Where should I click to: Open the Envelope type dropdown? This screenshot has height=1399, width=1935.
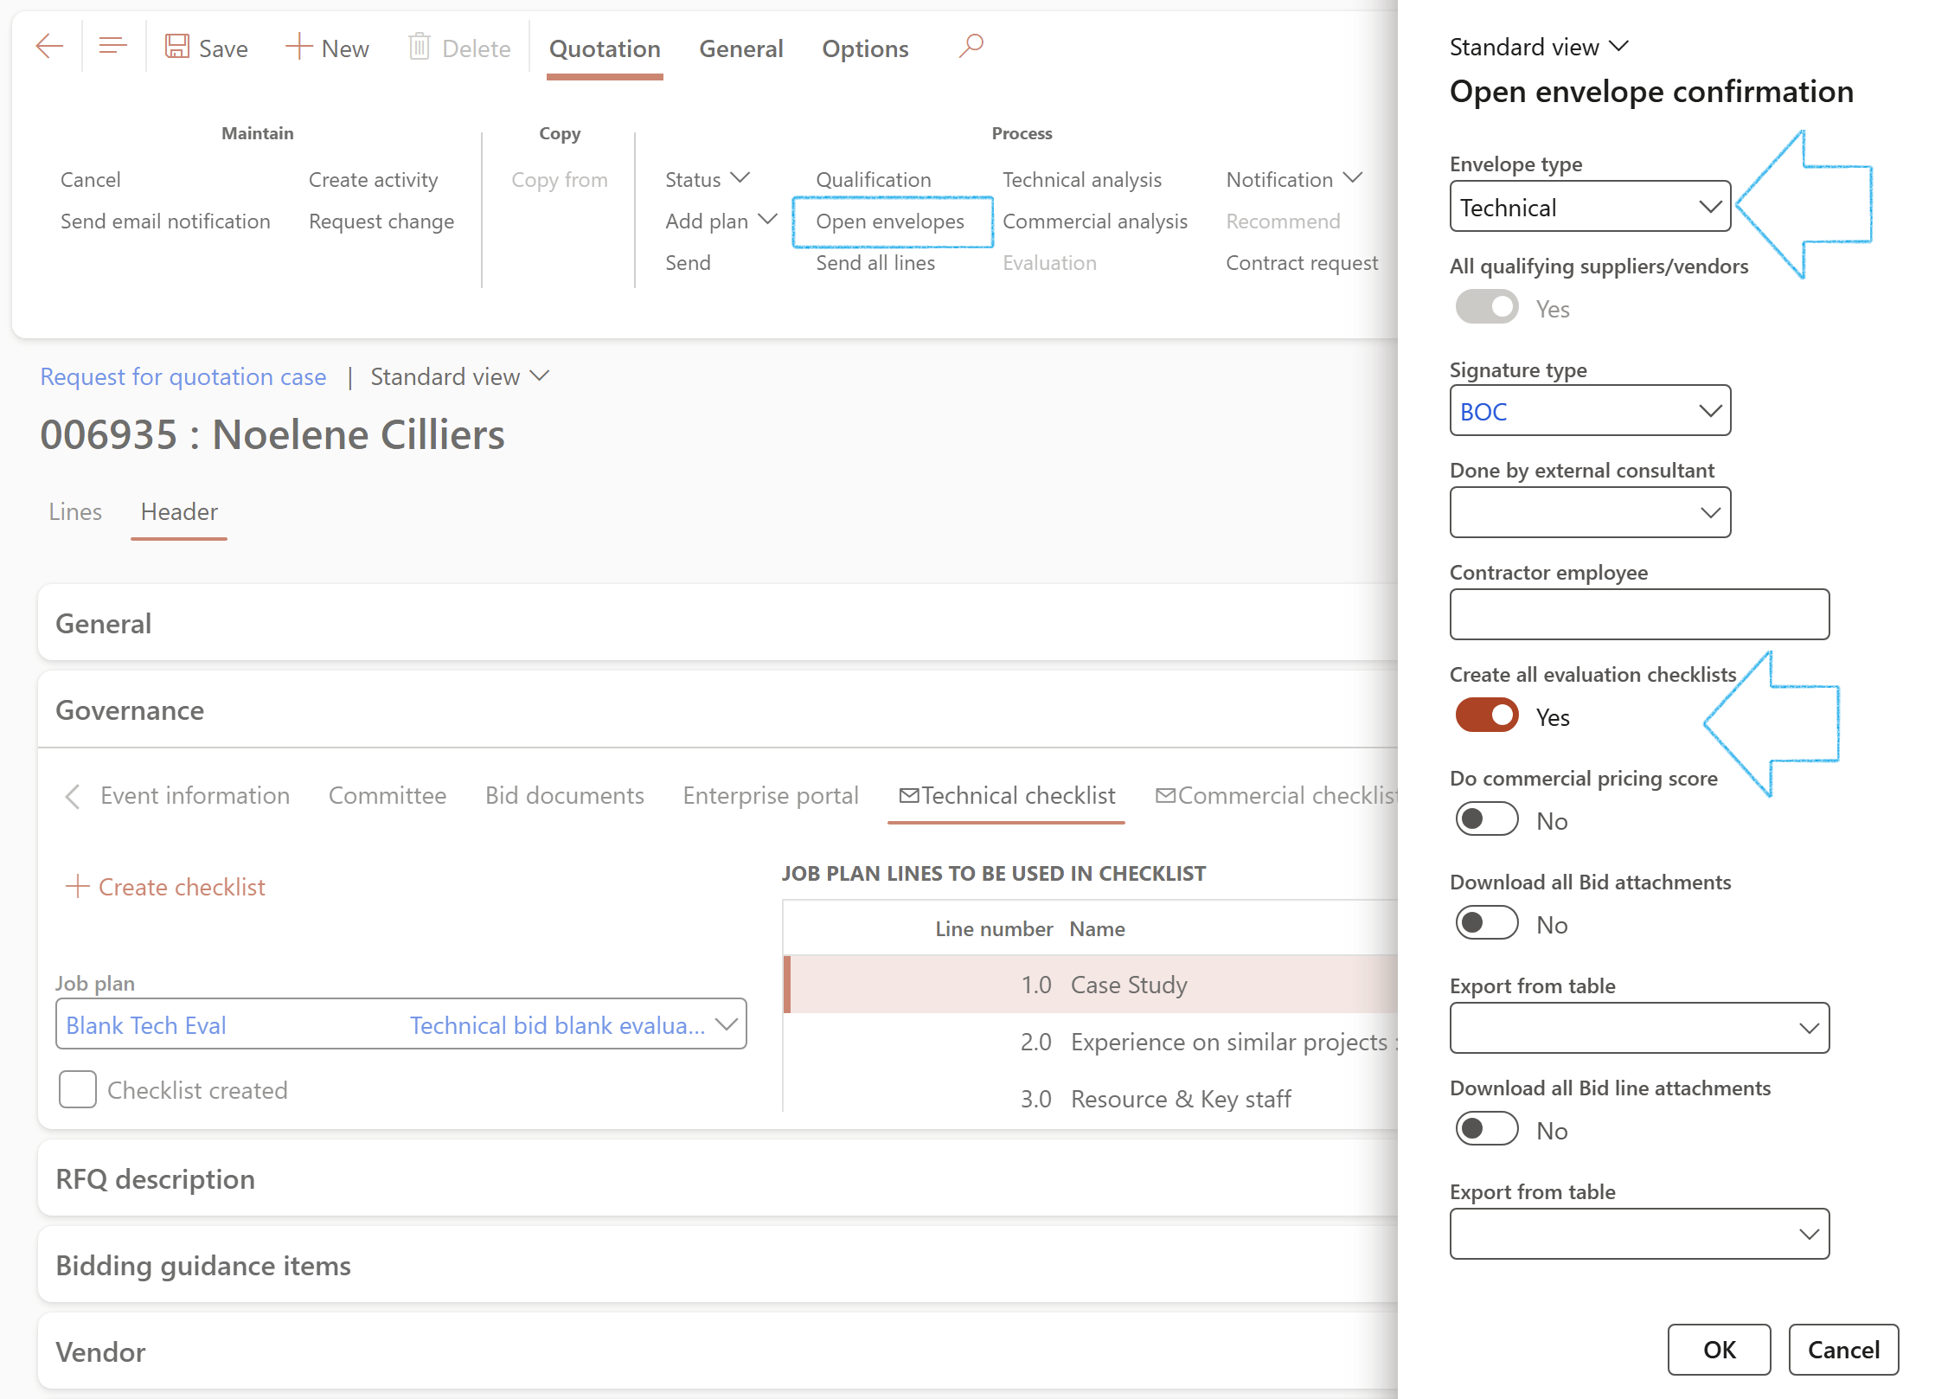point(1708,207)
